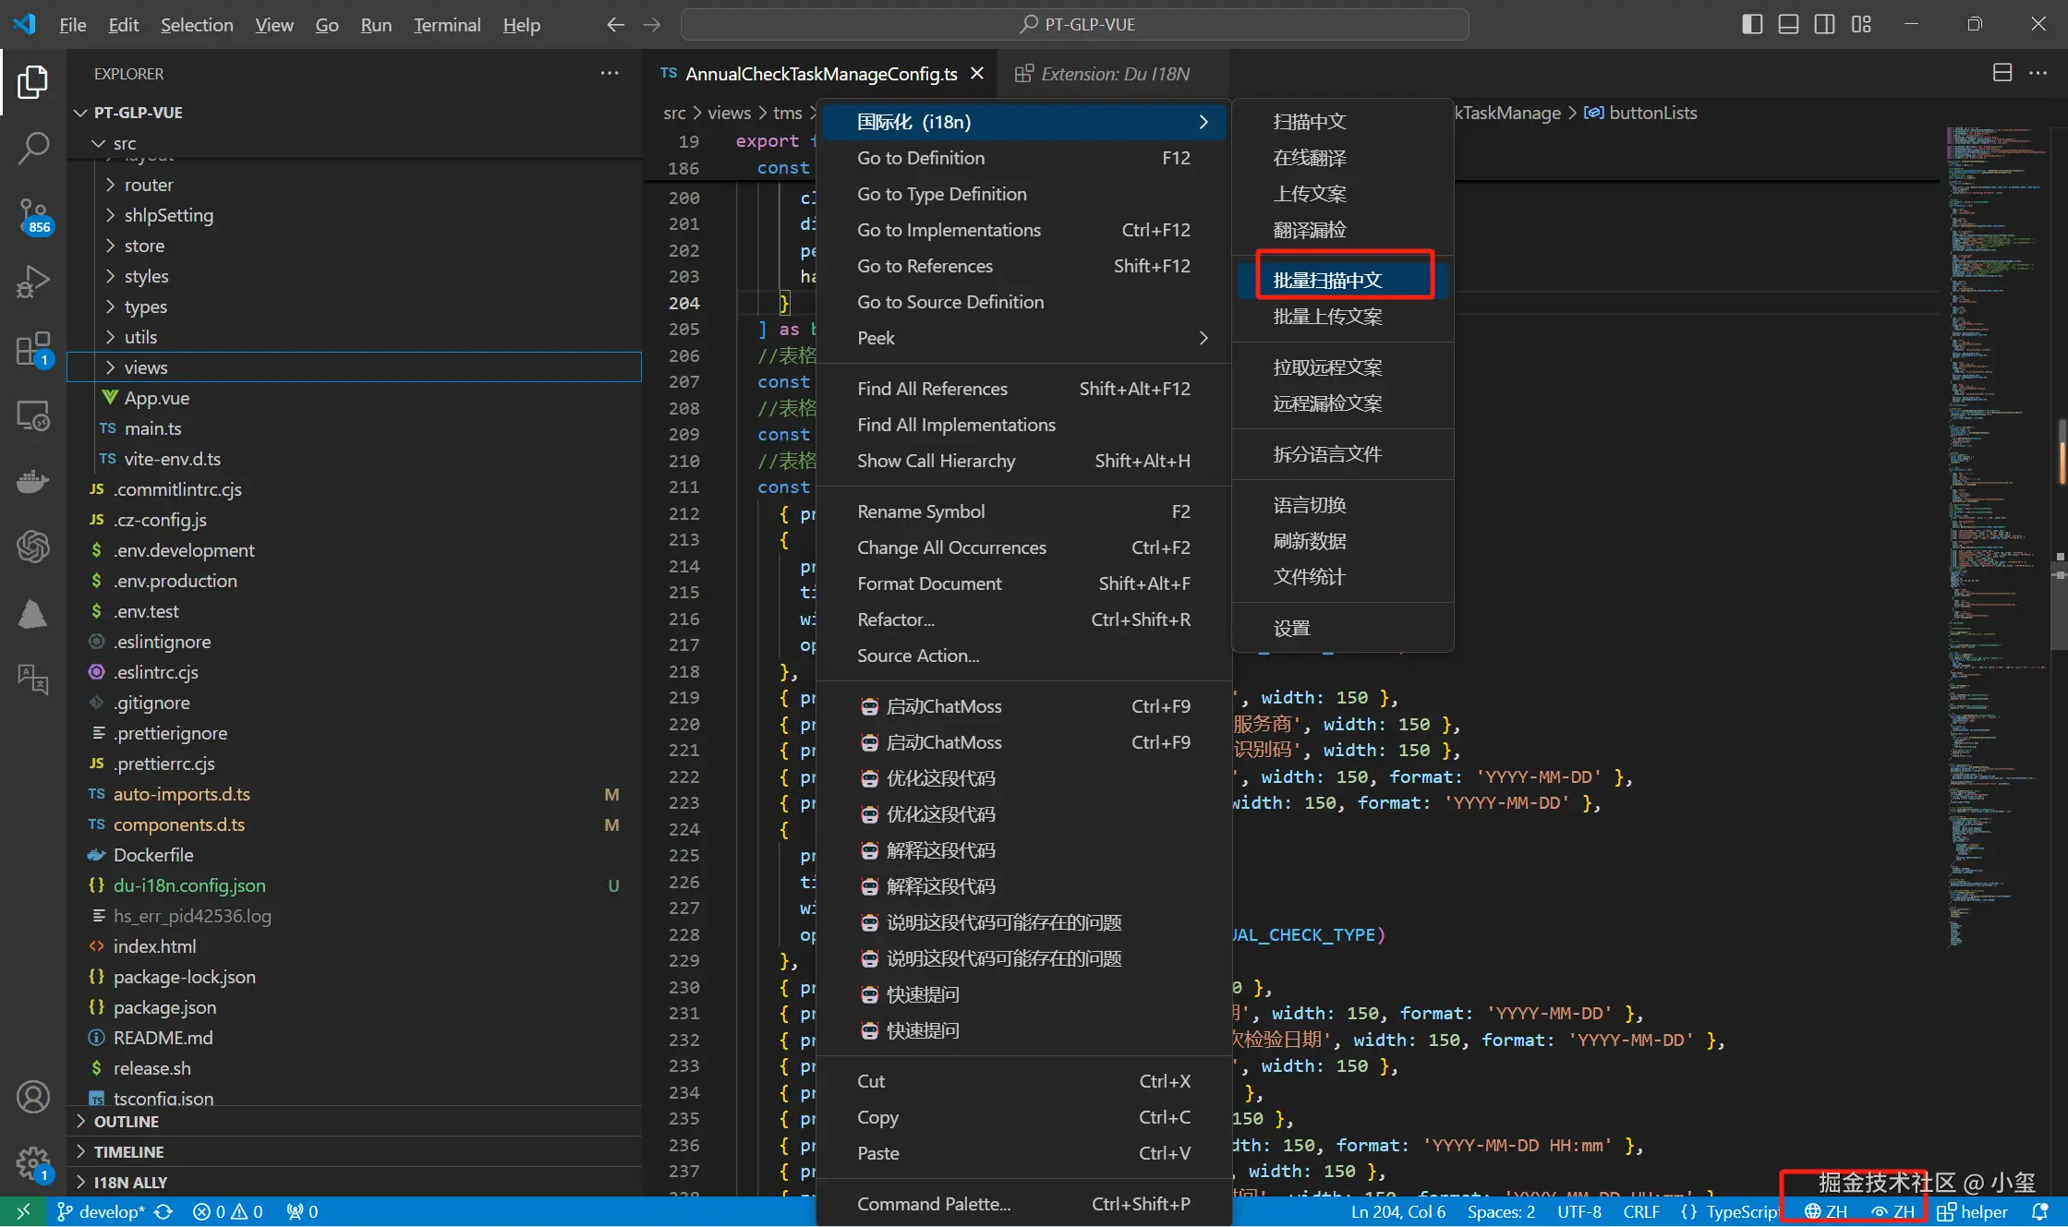
Task: Toggle the Panel layout button
Action: point(1788,25)
